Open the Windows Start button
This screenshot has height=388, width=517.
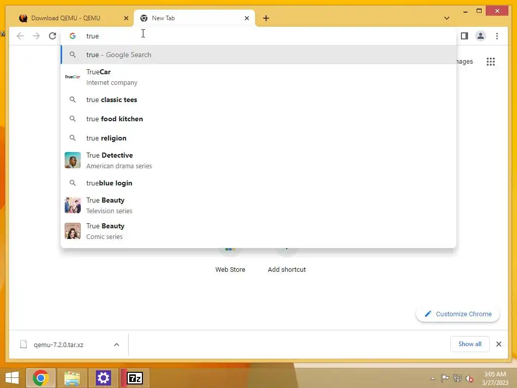[x=12, y=378]
